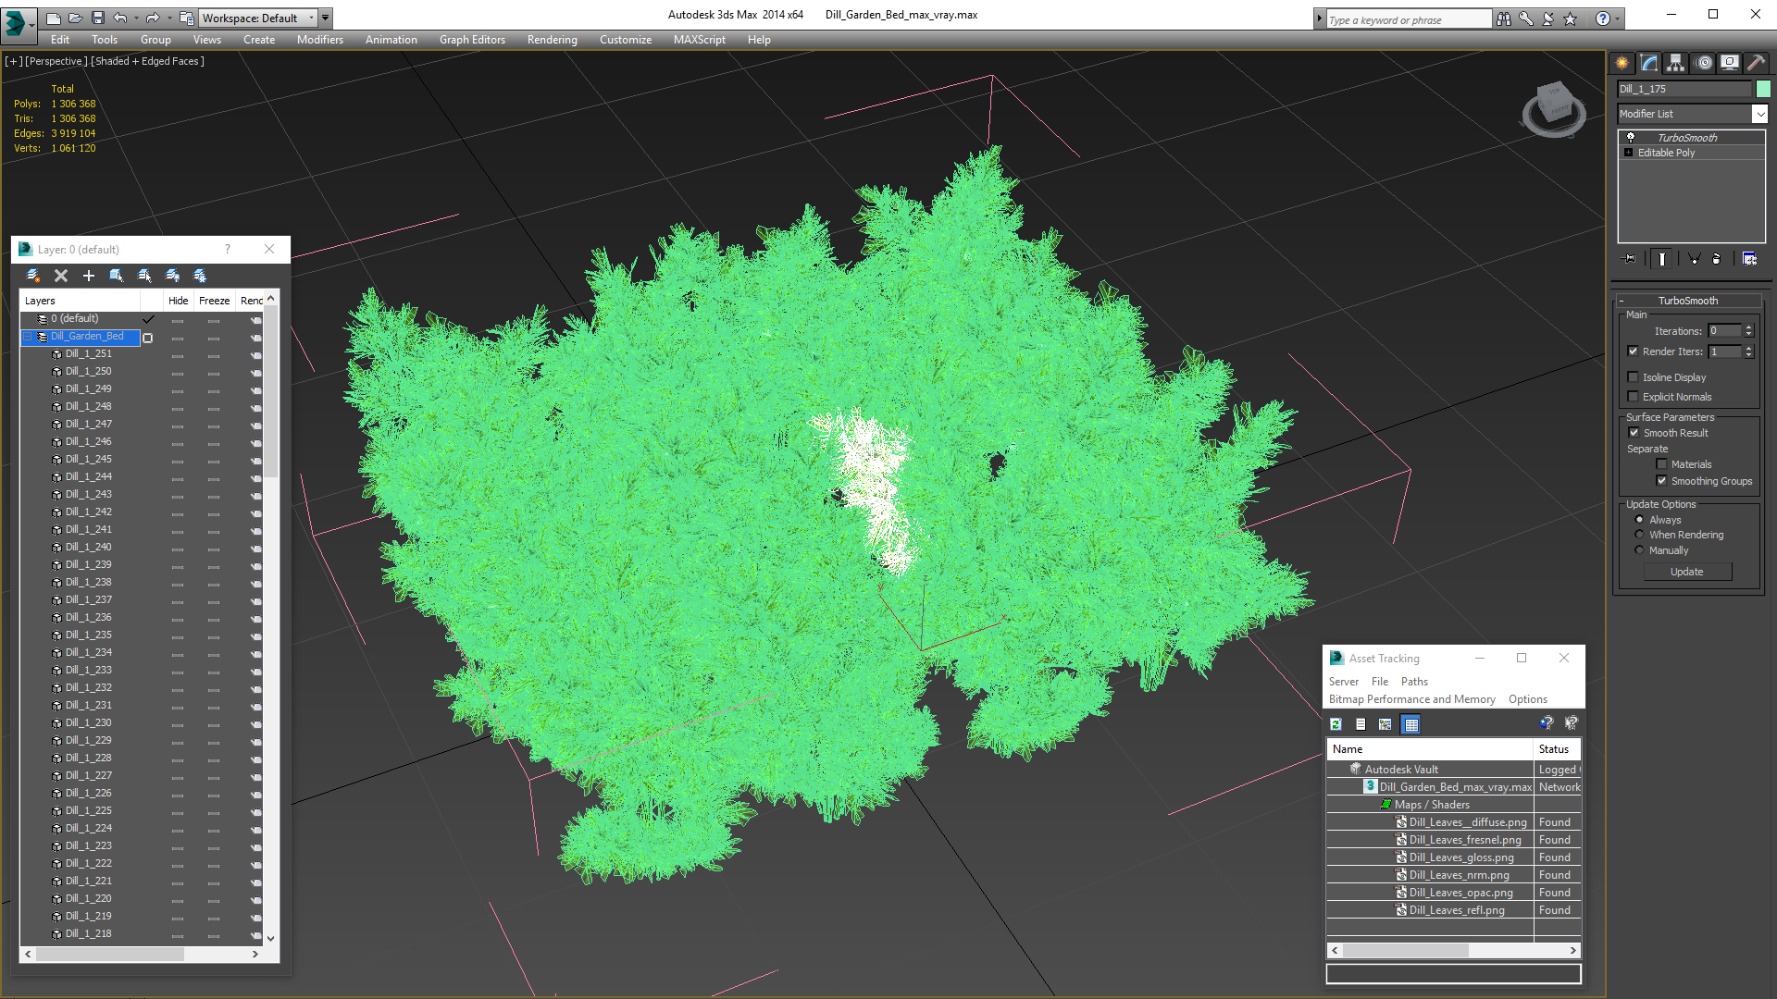This screenshot has height=999, width=1777.
Task: Open the Rendering menu in menu bar
Action: (551, 39)
